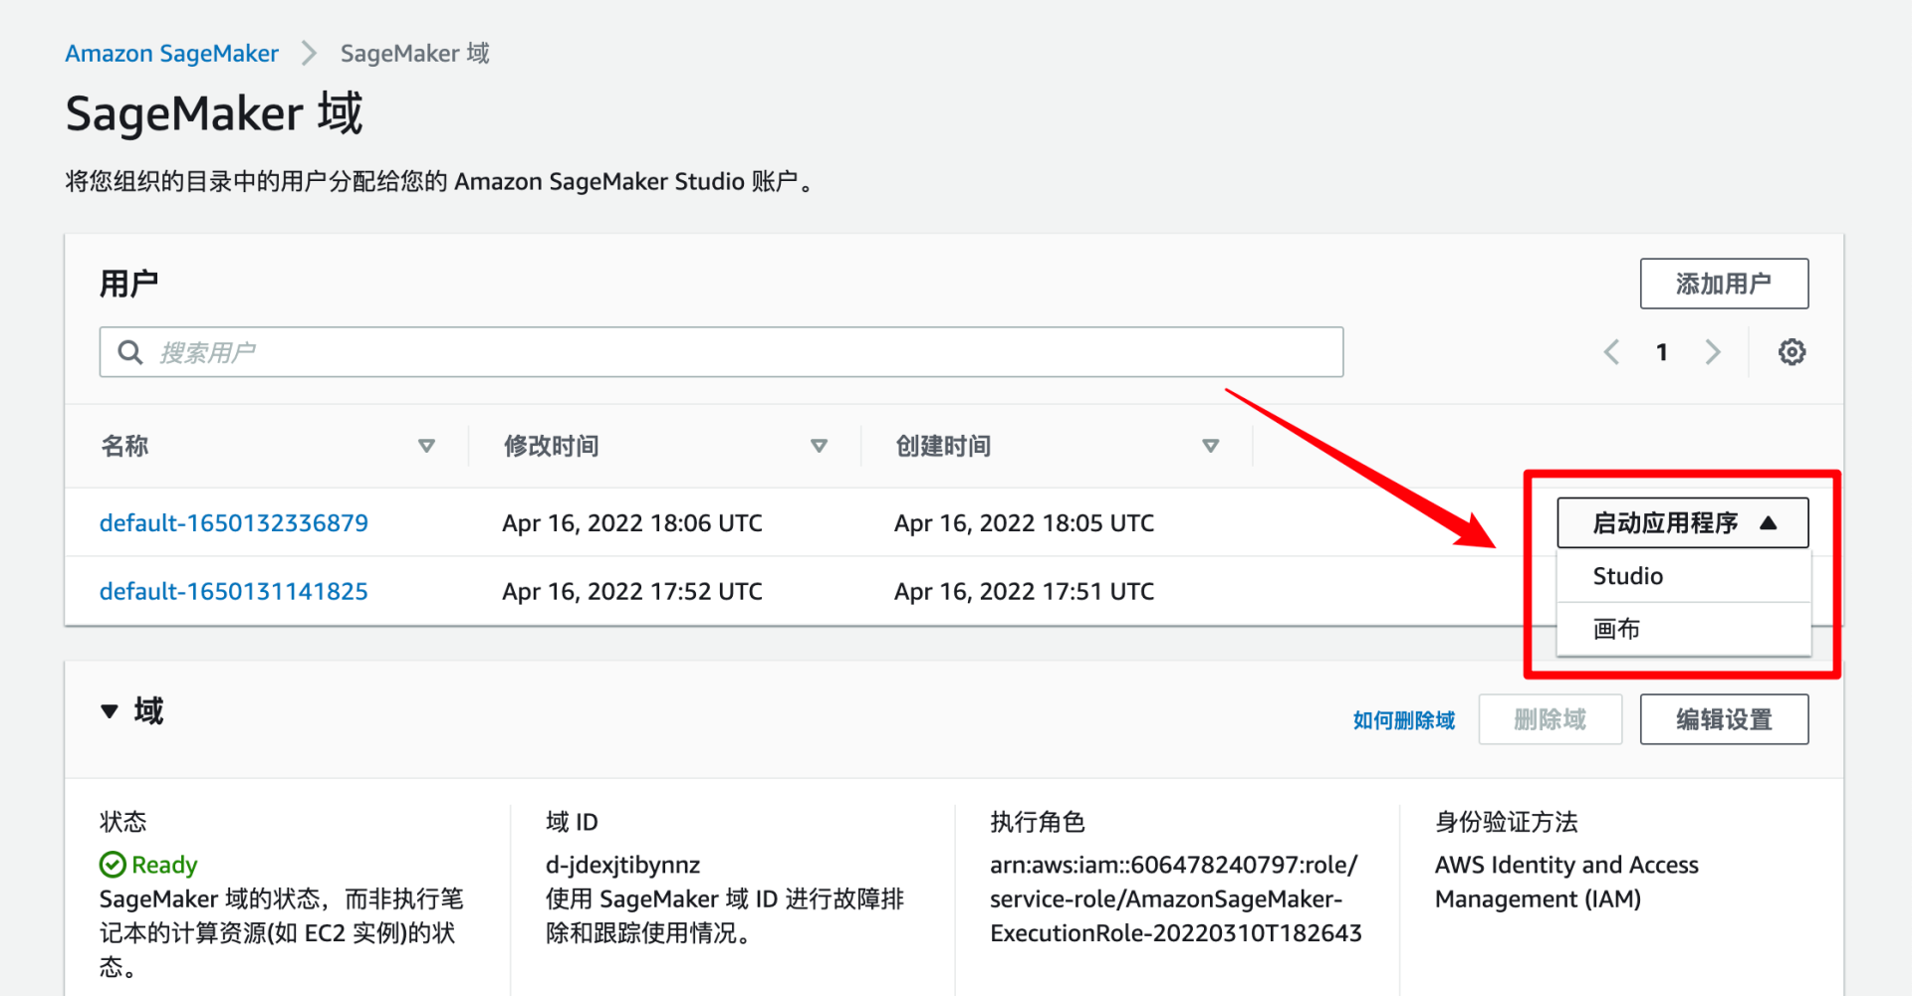This screenshot has height=996, width=1912.
Task: Choose 画布 from the launch menu
Action: coord(1683,629)
